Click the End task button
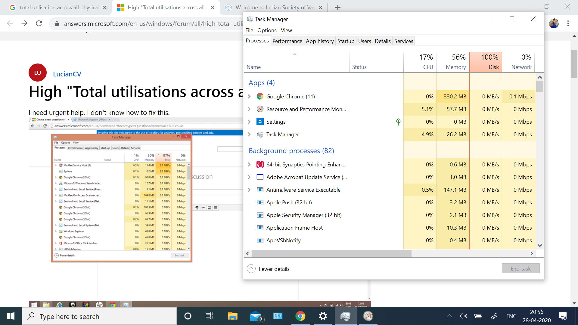The height and width of the screenshot is (325, 578). tap(521, 268)
